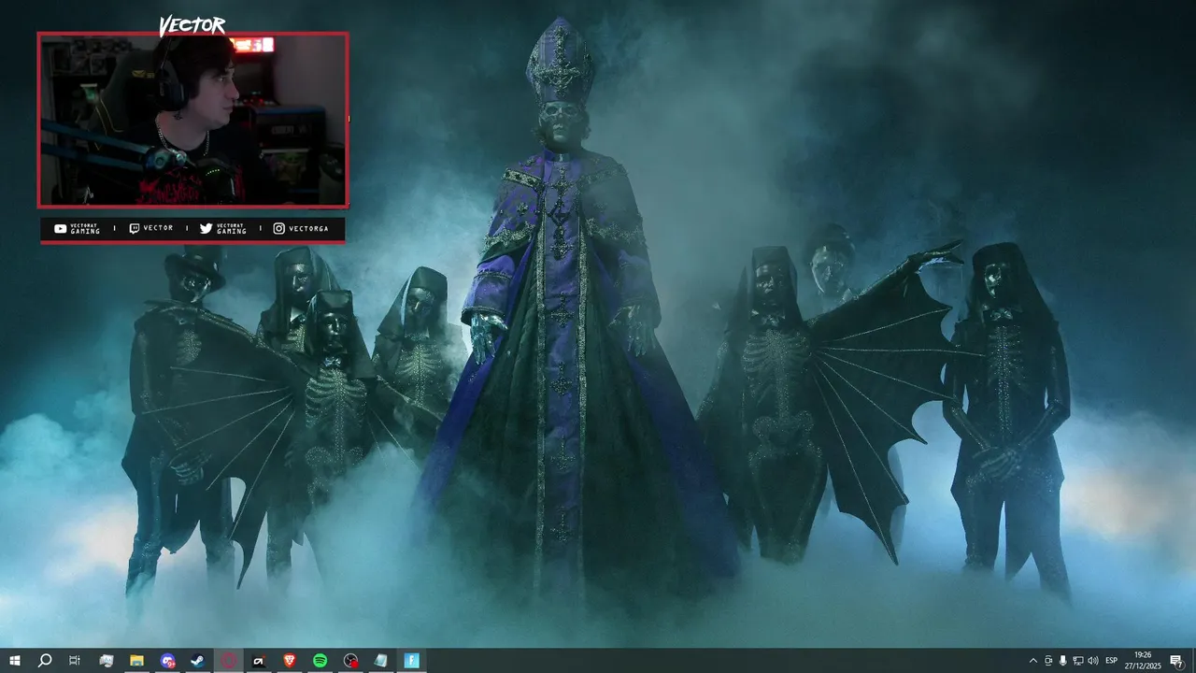The height and width of the screenshot is (673, 1196).
Task: Open Spotify from the taskbar
Action: click(320, 661)
